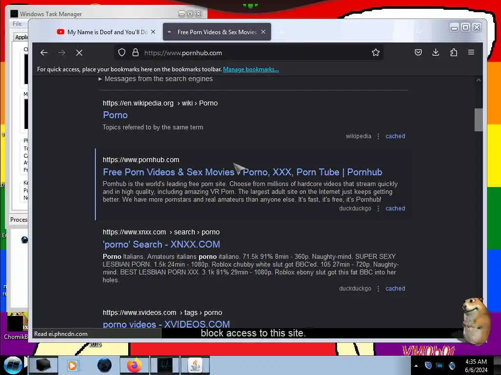This screenshot has height=375, width=501.
Task: View site info via the padlock icon
Action: [136, 53]
